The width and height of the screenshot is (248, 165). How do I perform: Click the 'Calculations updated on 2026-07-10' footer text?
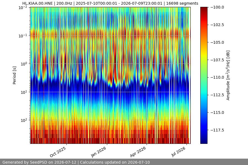[115, 162]
